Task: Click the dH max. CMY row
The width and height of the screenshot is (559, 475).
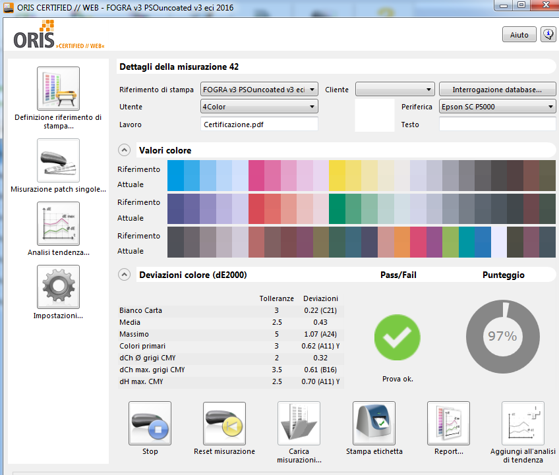Action: (x=231, y=381)
